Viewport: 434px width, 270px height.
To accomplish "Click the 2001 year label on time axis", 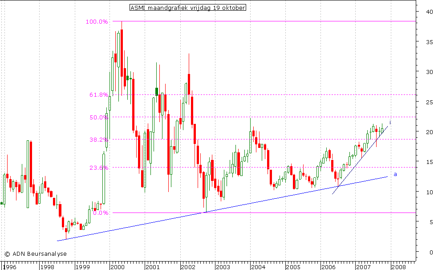I will (x=153, y=267).
